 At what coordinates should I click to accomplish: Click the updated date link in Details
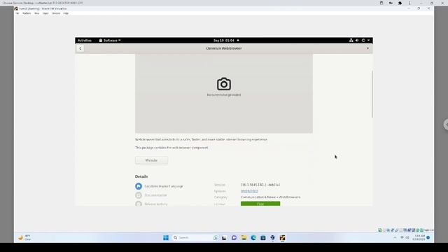pyautogui.click(x=249, y=191)
